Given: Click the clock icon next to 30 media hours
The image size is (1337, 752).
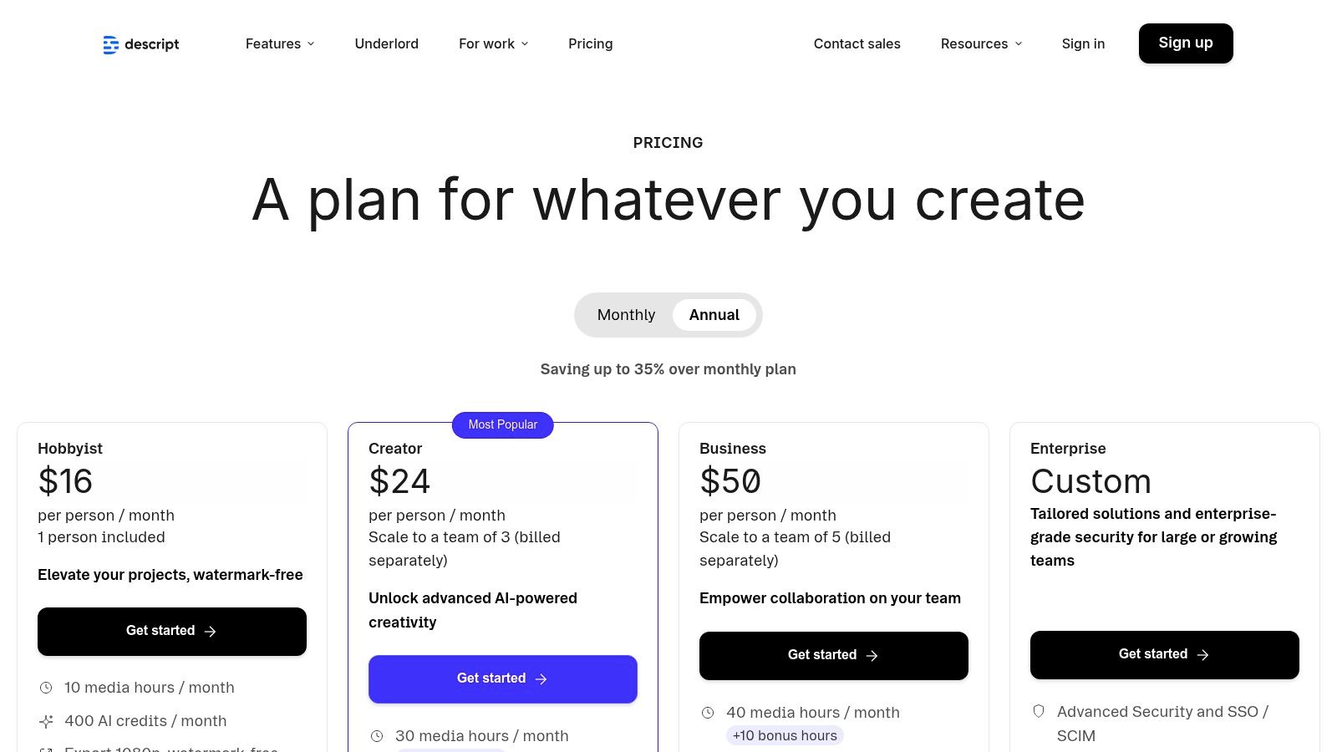Looking at the screenshot, I should pyautogui.click(x=378, y=735).
